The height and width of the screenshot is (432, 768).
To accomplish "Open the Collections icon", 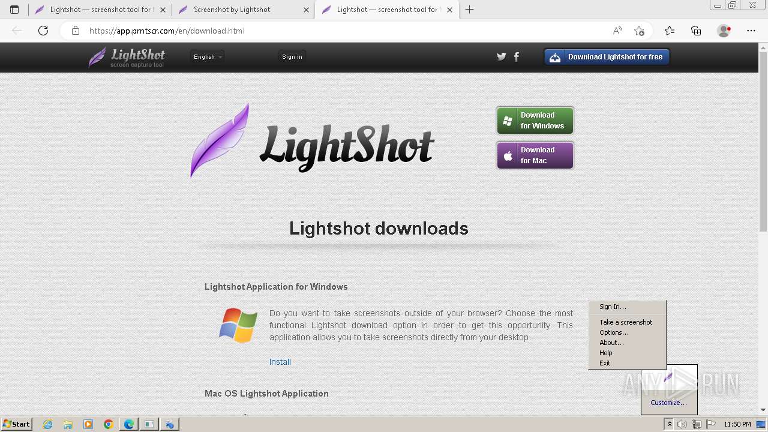I will (x=696, y=31).
